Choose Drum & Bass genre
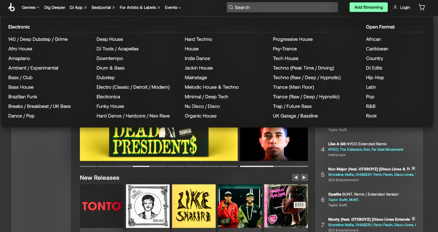The image size is (438, 232). pos(110,68)
